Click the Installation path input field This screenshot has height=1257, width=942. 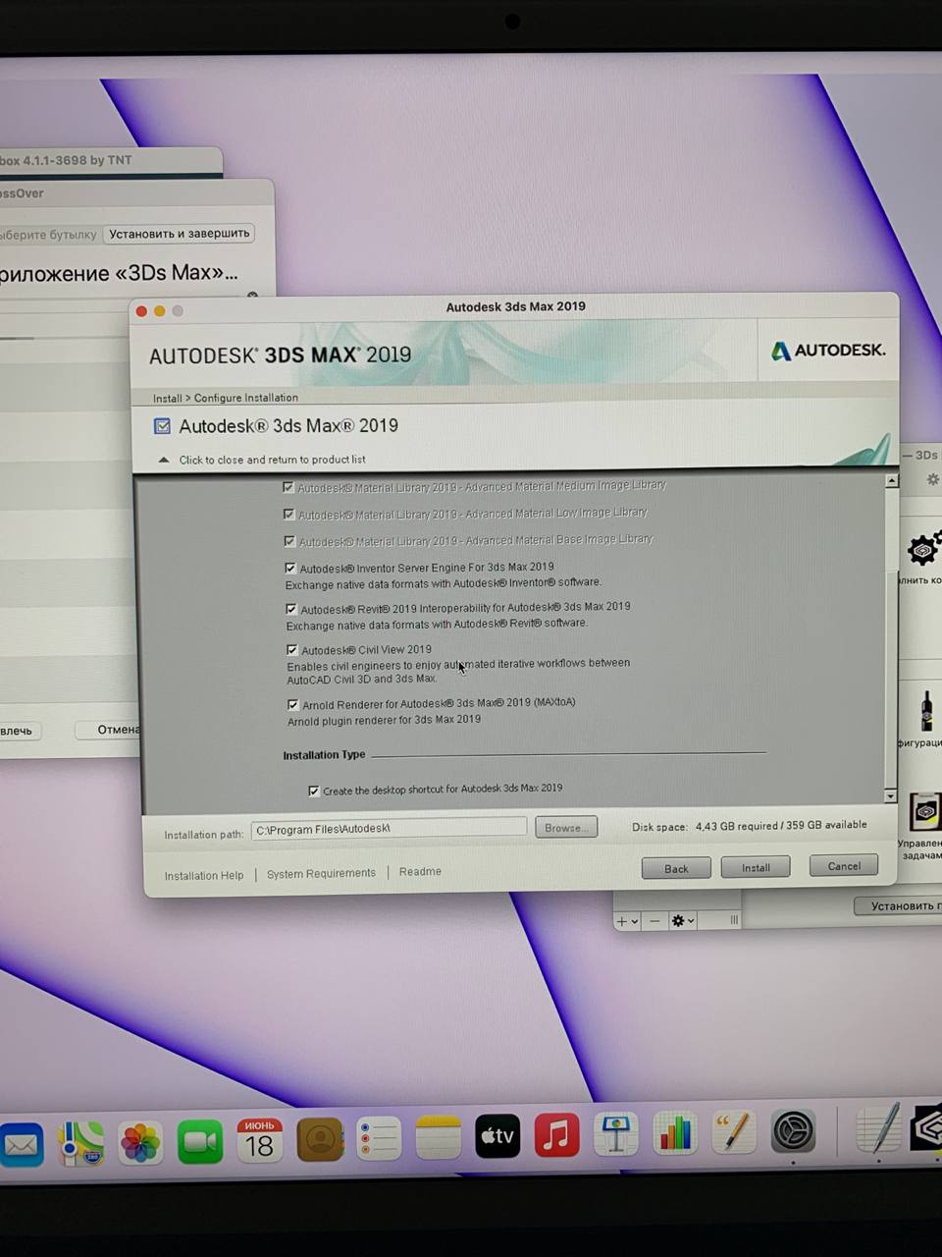click(x=389, y=829)
